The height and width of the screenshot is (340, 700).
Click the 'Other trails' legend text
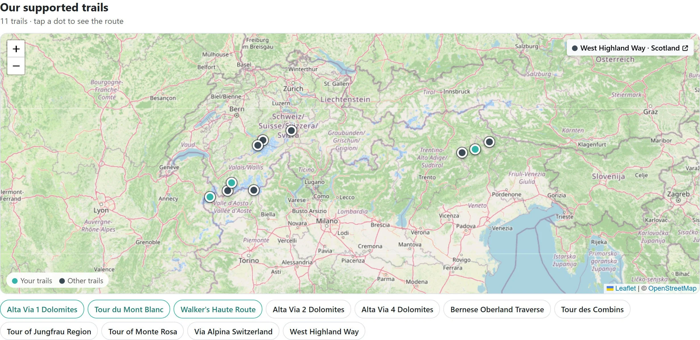[x=85, y=281]
